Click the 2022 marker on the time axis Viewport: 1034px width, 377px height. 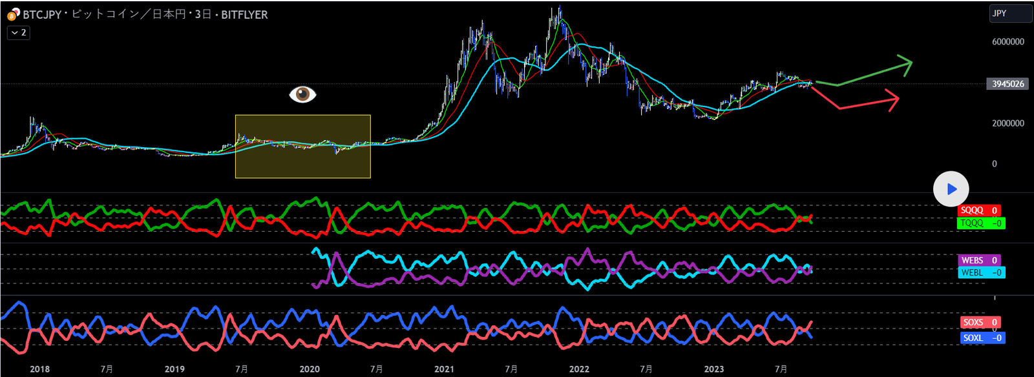point(579,369)
